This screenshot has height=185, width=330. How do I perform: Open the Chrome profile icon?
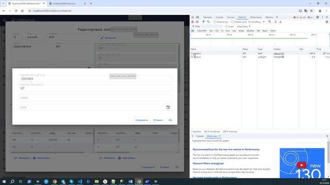tap(320, 11)
